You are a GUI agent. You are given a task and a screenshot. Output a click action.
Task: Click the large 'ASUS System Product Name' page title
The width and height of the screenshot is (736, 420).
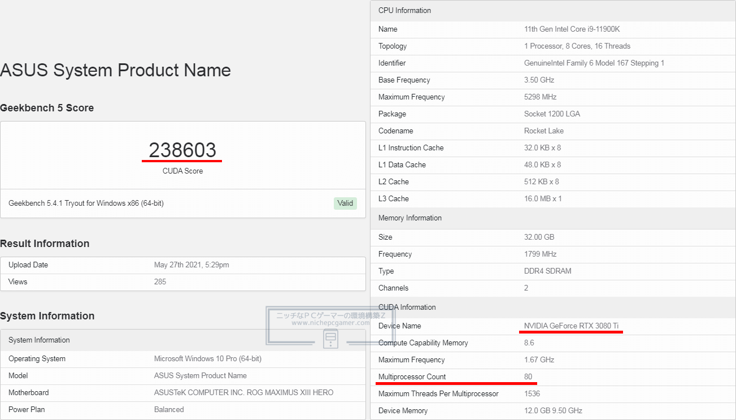115,70
